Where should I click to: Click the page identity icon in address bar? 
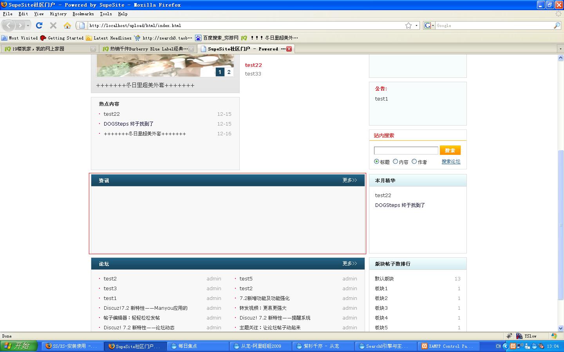coord(82,25)
